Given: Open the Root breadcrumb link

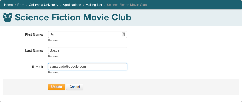Looking at the screenshot, I should click(x=21, y=5).
